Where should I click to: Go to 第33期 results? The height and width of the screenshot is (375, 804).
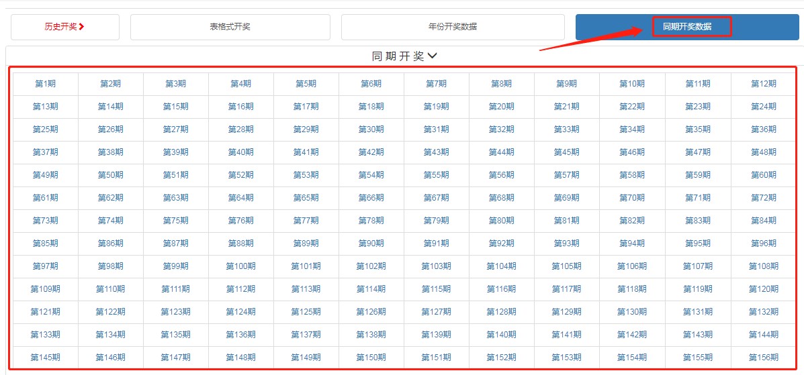[567, 129]
